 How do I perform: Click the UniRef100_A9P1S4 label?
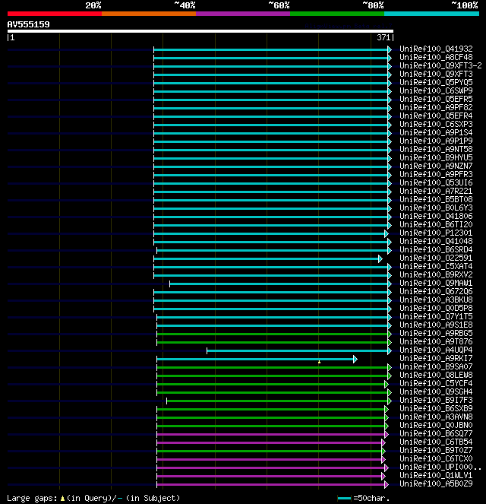click(436, 132)
